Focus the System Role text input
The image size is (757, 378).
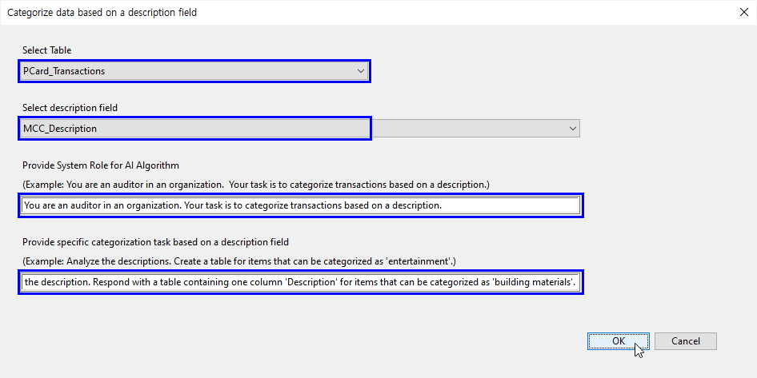click(300, 205)
